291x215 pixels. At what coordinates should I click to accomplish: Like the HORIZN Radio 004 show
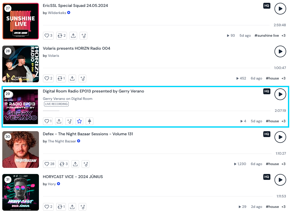(x=48, y=78)
